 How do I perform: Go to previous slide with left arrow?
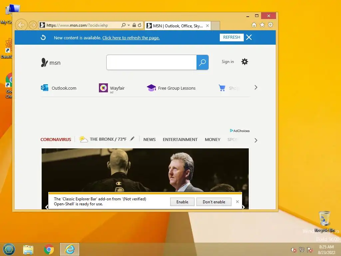point(47,207)
